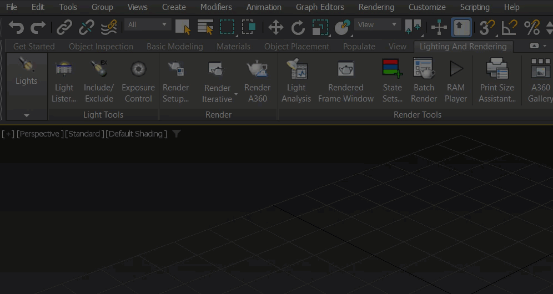Activate the Select and Rotate tool

tap(298, 27)
